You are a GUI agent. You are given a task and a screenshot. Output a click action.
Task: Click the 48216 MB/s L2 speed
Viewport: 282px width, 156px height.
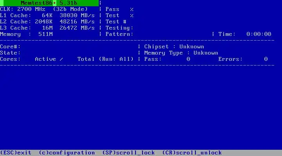(x=77, y=22)
